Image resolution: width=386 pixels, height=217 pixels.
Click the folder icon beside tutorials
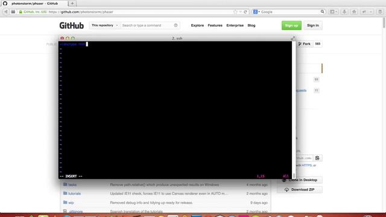tap(65, 193)
